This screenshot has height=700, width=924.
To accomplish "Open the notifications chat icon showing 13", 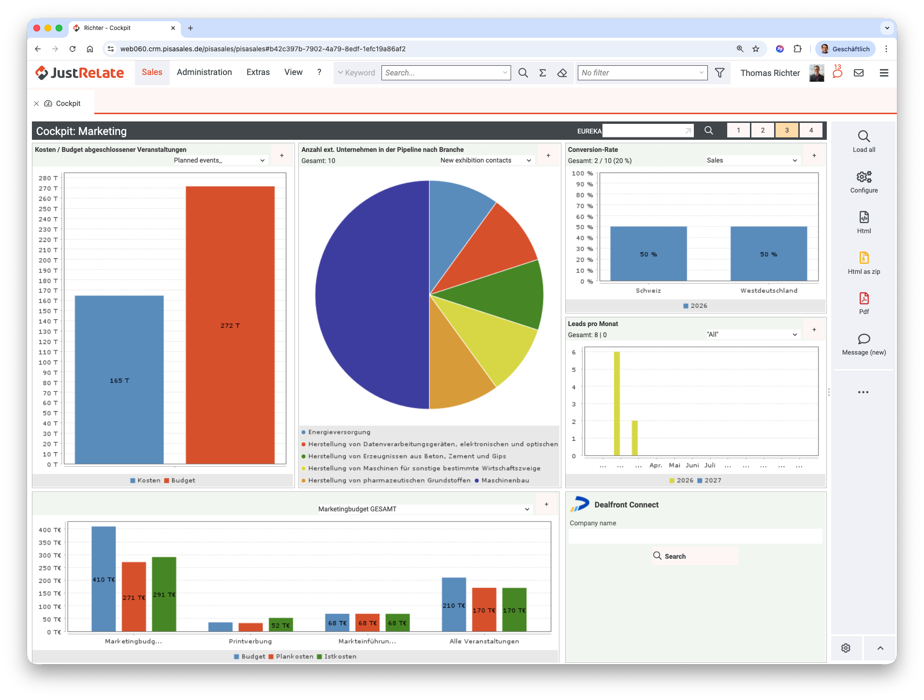I will (x=837, y=72).
